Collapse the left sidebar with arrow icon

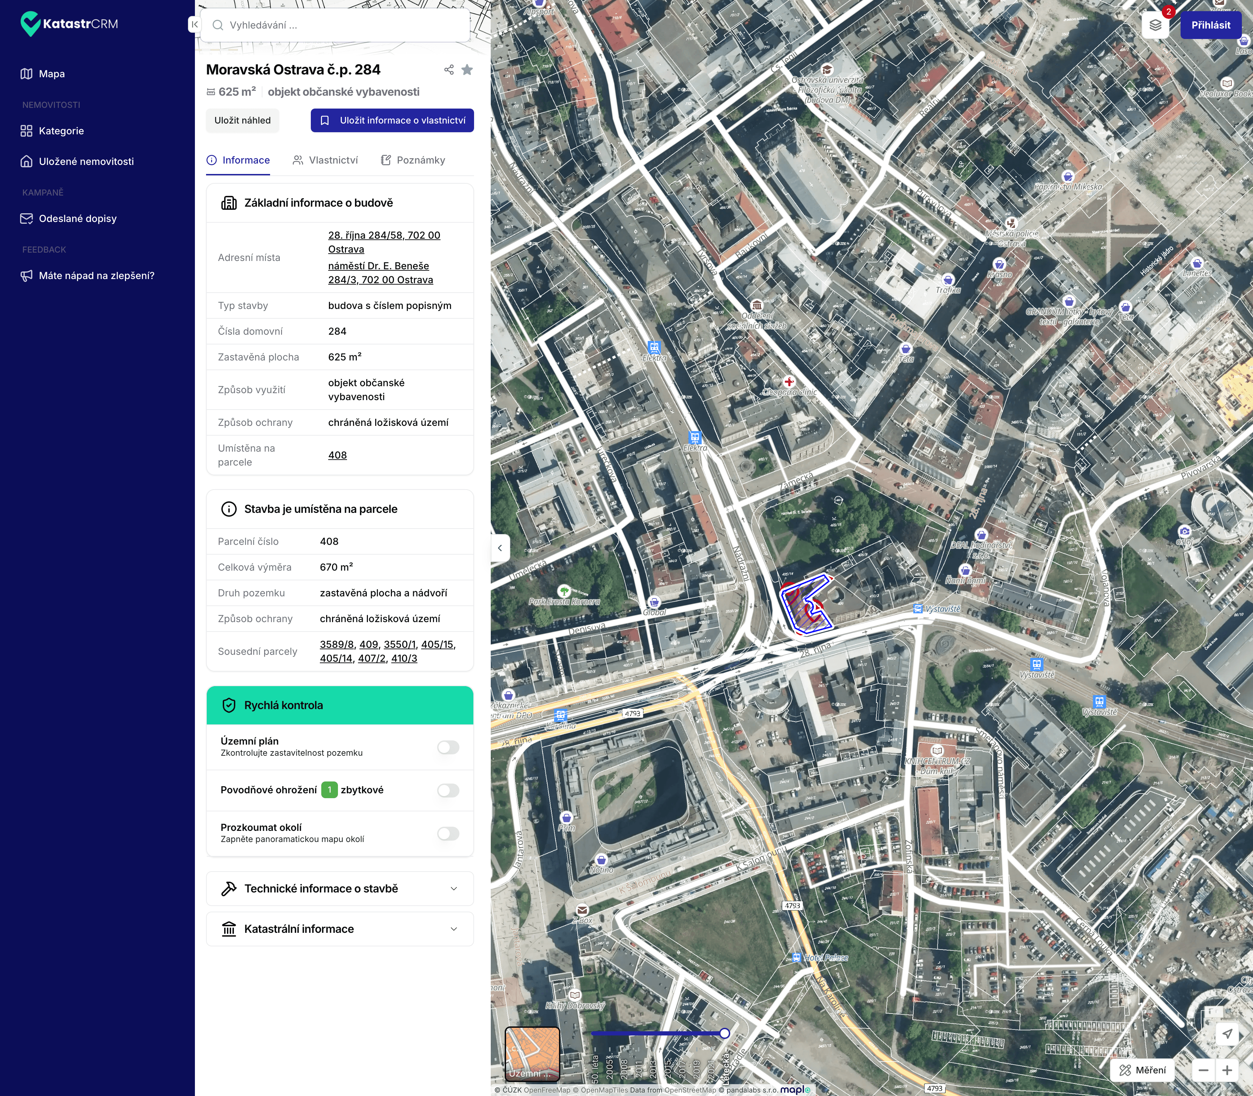pos(194,24)
